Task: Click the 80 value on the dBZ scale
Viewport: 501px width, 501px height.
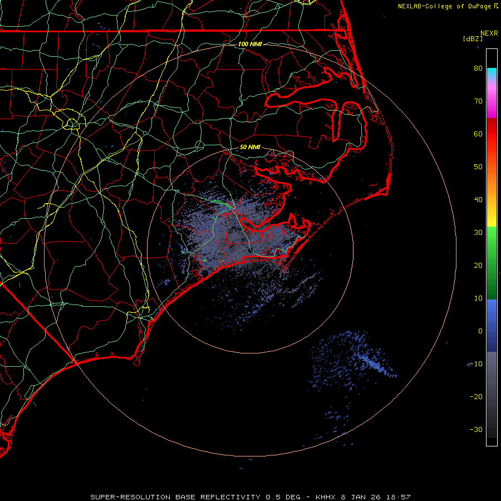Action: (478, 68)
